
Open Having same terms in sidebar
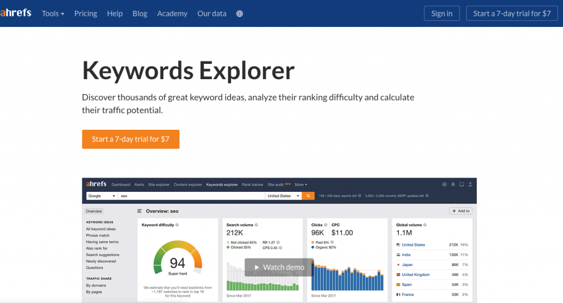[102, 242]
